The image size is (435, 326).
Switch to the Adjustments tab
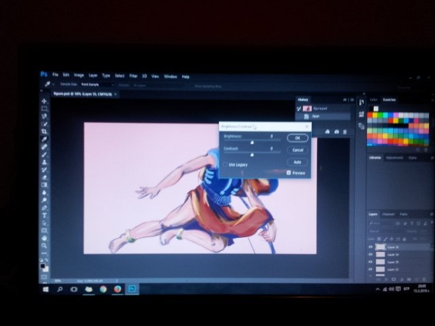click(x=395, y=158)
